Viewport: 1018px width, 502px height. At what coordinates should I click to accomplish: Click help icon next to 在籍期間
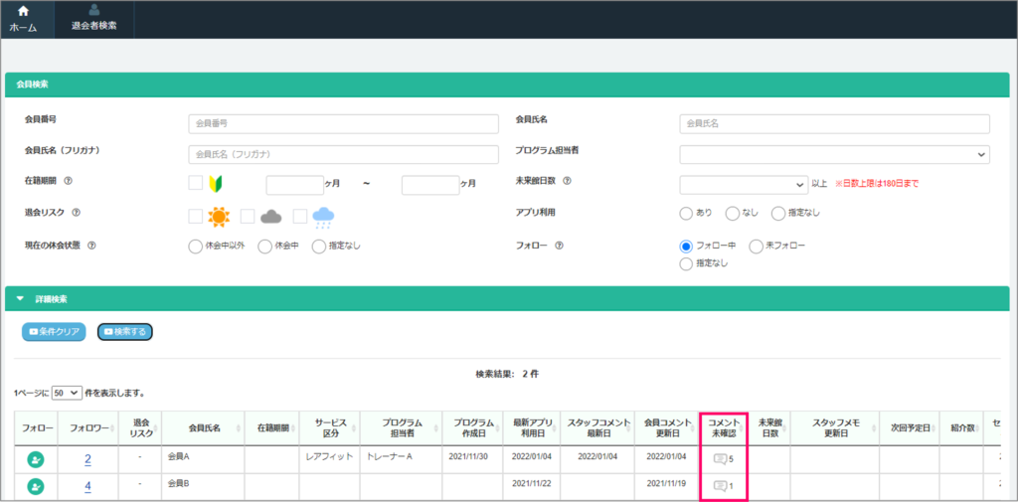69,181
